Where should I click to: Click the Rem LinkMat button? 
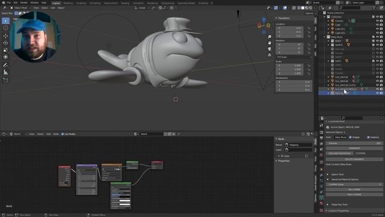click(x=354, y=194)
